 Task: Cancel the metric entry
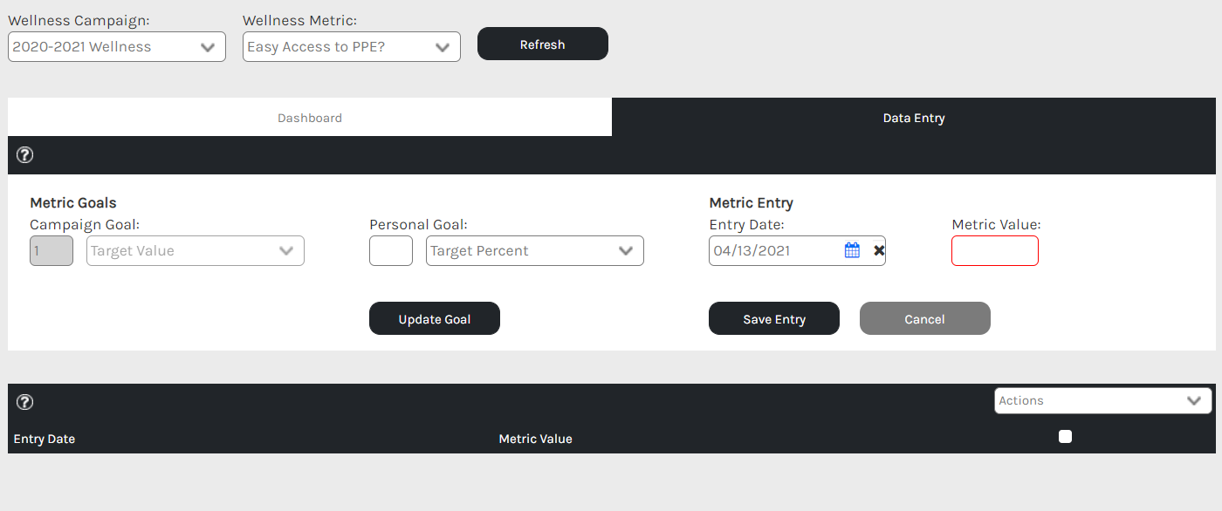(924, 319)
